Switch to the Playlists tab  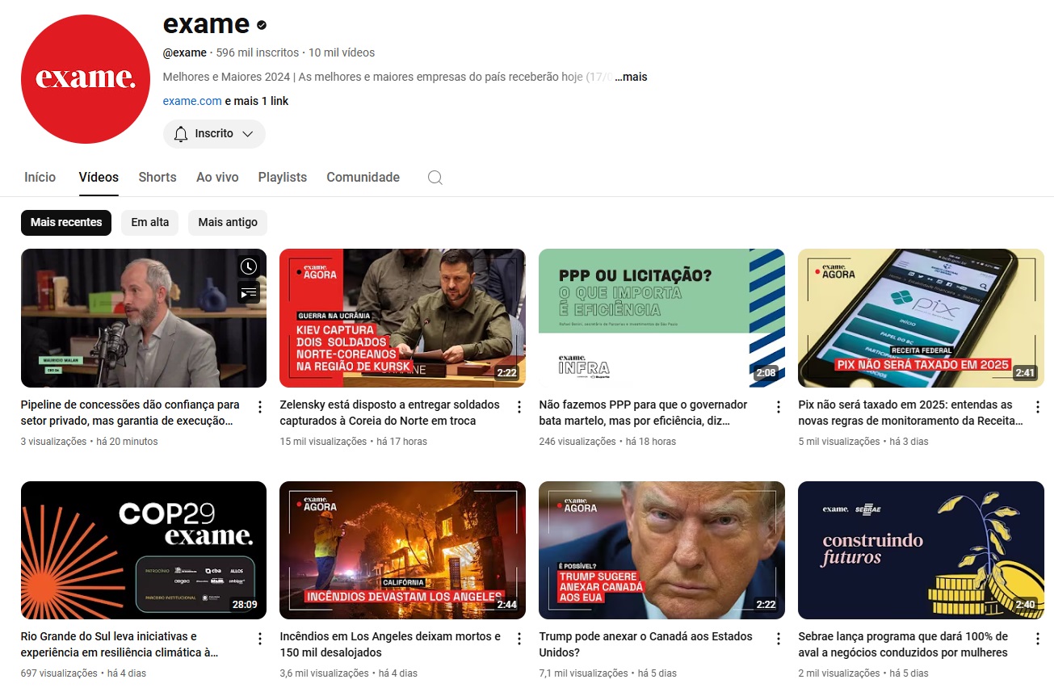[x=282, y=178]
